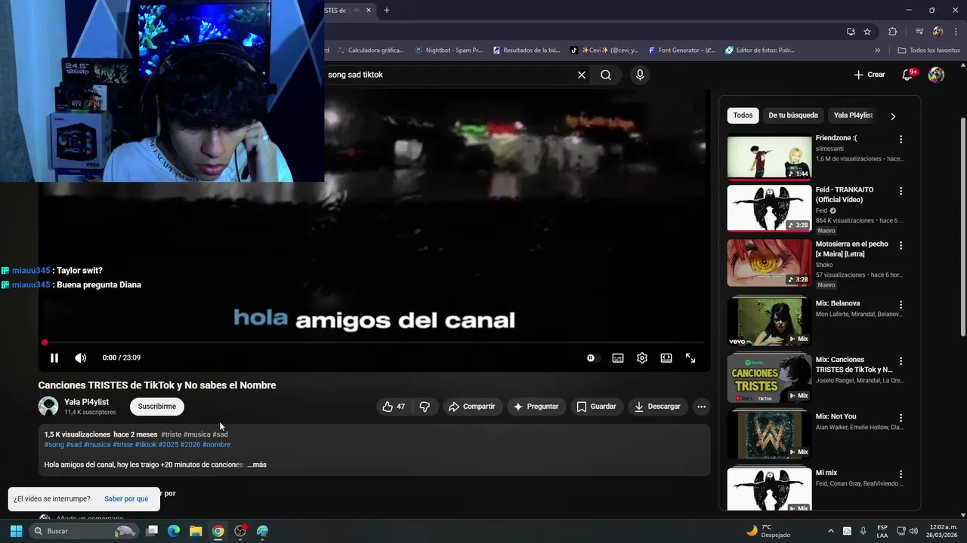The width and height of the screenshot is (967, 543).
Task: Click the #tiktok hashtag in the description
Action: 146,445
